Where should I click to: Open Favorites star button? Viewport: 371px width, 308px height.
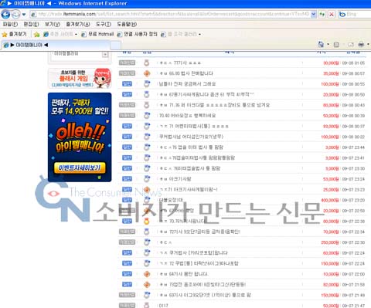[14, 34]
